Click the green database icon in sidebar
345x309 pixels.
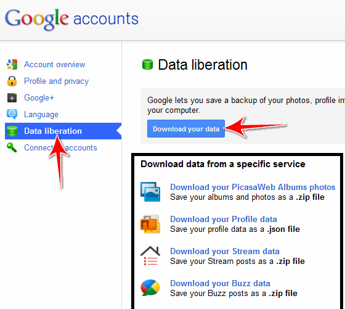[12, 131]
